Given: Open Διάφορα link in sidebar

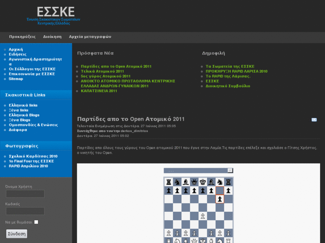Looking at the screenshot, I should pyautogui.click(x=18, y=130).
